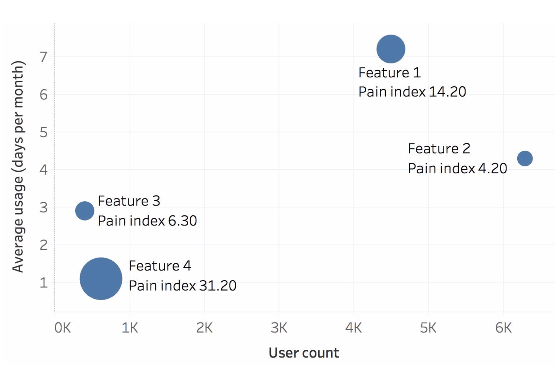Image resolution: width=559 pixels, height=378 pixels.
Task: Click the "Feature 4" text label
Action: click(x=160, y=266)
